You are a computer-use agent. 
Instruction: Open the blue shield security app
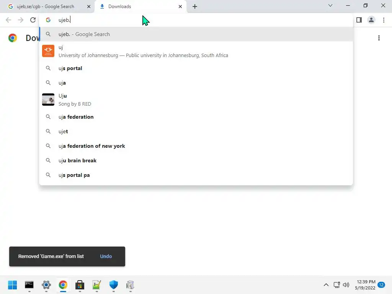[x=113, y=285]
